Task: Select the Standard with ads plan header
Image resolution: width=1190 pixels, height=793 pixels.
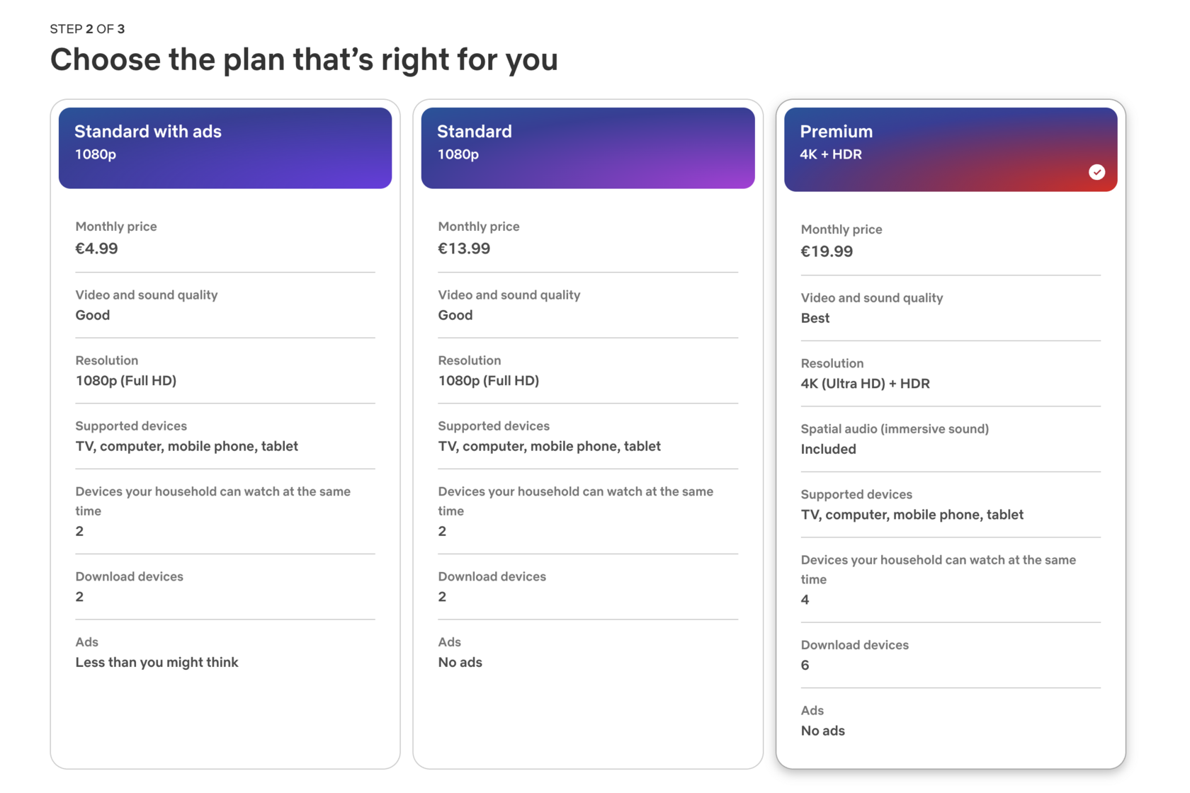Action: pyautogui.click(x=225, y=147)
